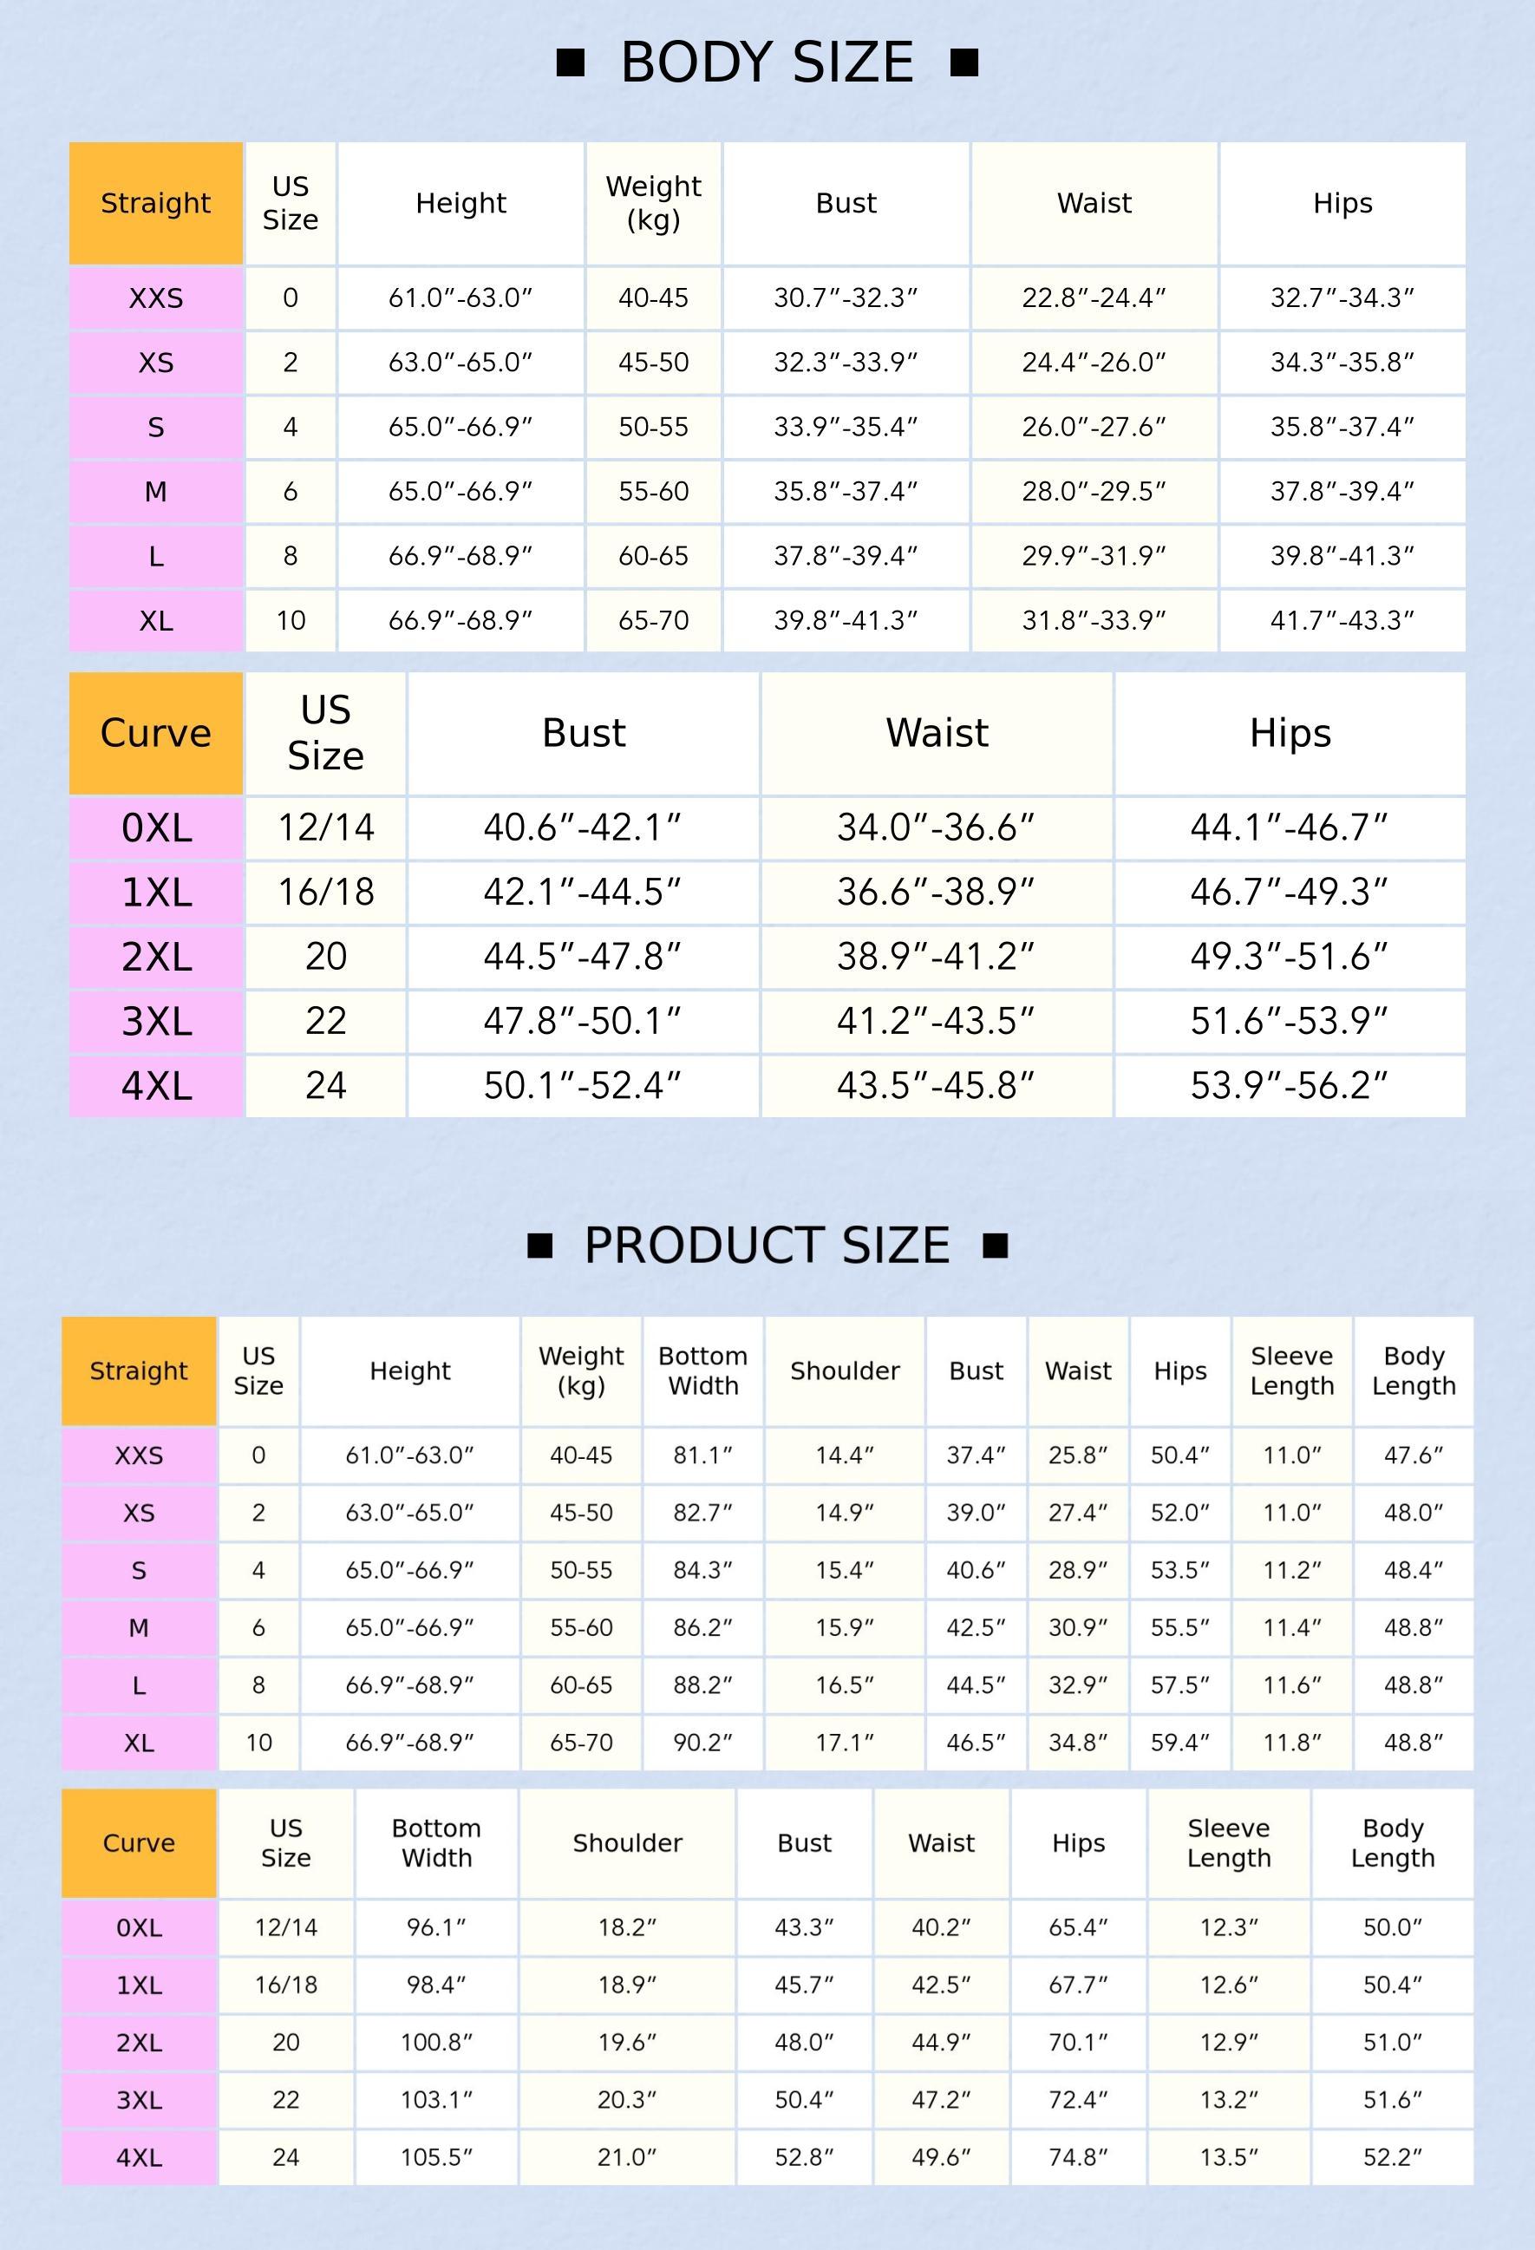Click the XL bottom width value 90.2"

(702, 1743)
